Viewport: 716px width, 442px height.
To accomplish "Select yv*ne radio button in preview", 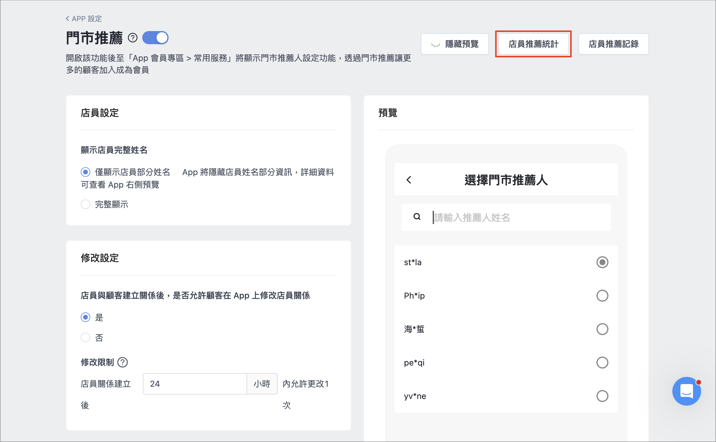I will 602,396.
